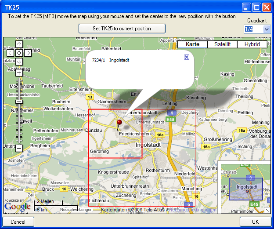Click the Ingolstadt city label

click(x=148, y=145)
